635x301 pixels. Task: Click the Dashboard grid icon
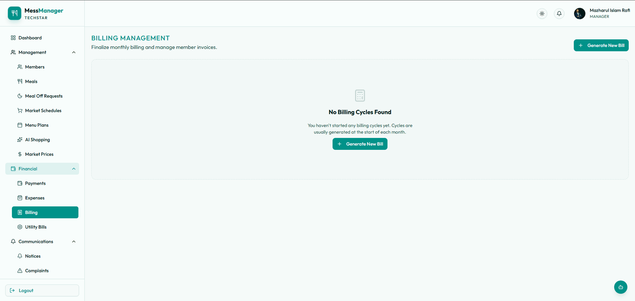[13, 38]
